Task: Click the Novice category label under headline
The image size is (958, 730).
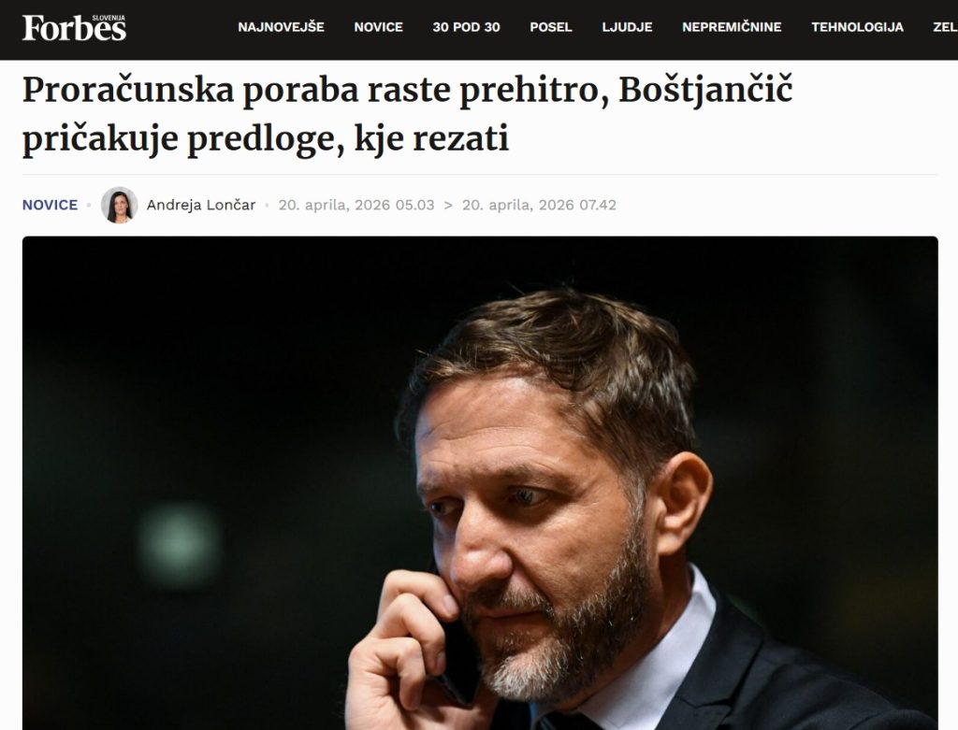Action: pos(51,205)
